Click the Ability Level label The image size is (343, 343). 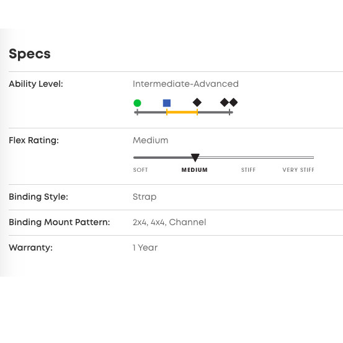click(36, 84)
